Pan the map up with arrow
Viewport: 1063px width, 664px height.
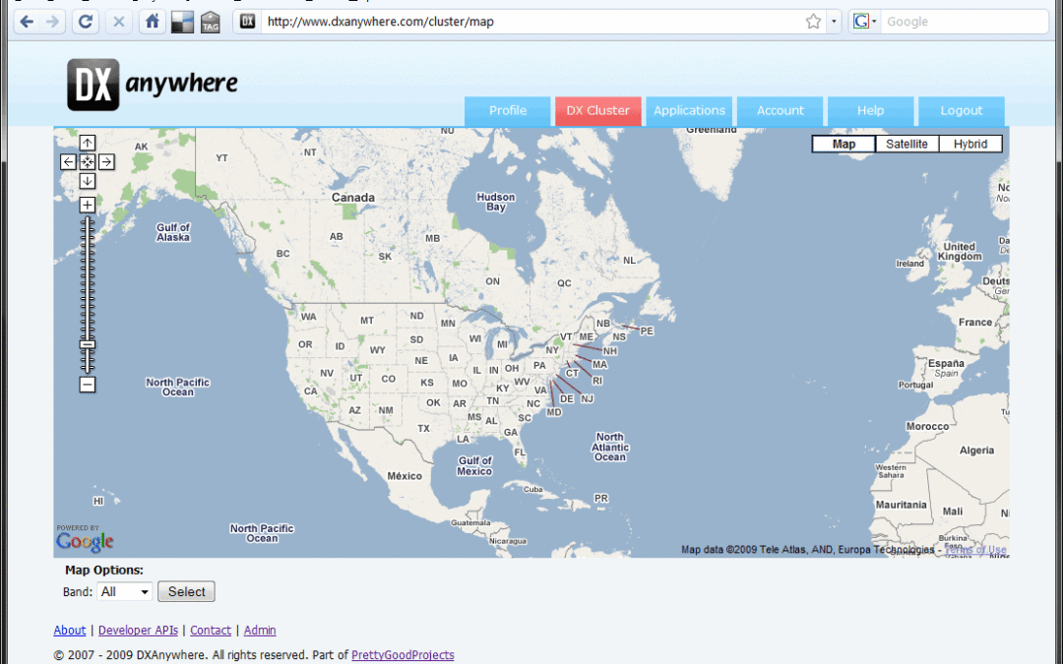(88, 144)
